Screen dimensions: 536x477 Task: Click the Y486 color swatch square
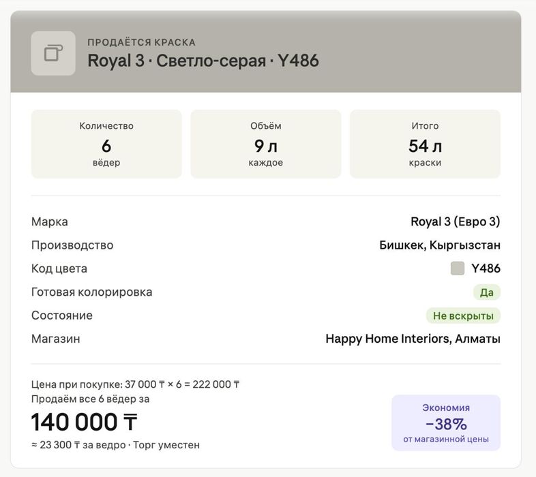pyautogui.click(x=458, y=268)
